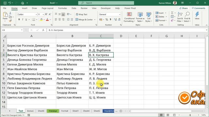This screenshot has width=209, height=117.
Task: Switch to Page Layout view in status bar
Action: tap(168, 115)
